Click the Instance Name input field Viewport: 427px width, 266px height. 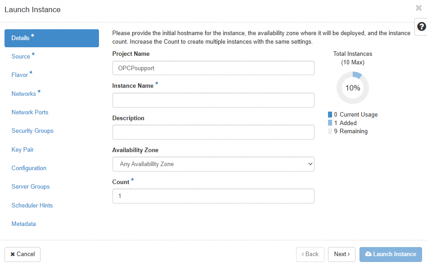[x=213, y=100]
